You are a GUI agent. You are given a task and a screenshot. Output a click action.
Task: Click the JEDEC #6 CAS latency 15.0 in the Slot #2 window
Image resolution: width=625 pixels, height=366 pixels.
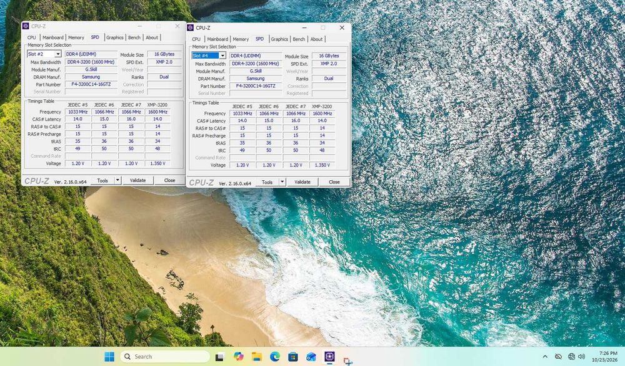[104, 119]
